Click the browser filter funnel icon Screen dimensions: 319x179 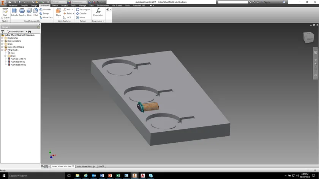click(x=2, y=31)
